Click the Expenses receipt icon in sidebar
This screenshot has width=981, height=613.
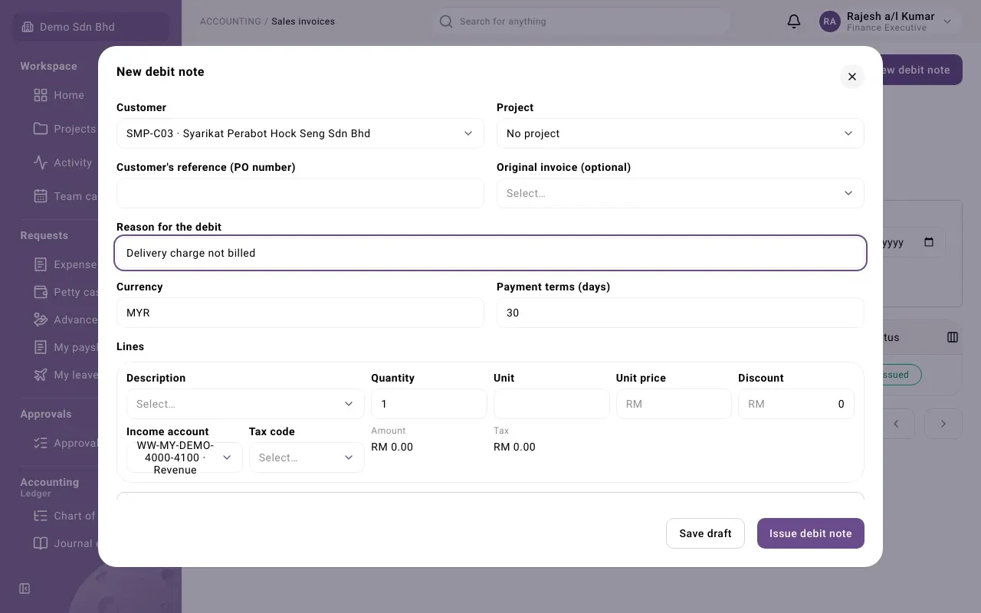tap(41, 264)
